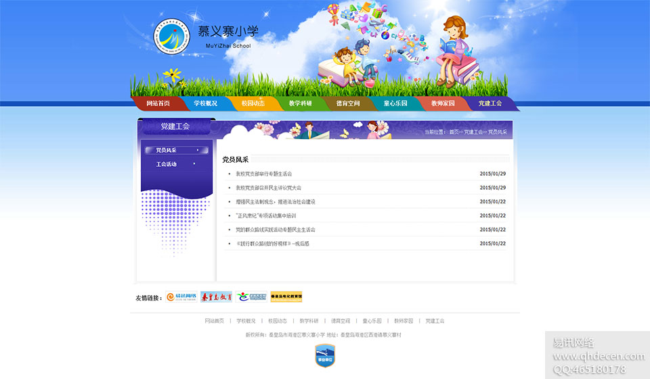Click 党员风采 in the breadcrumb
The height and width of the screenshot is (379, 650).
(497, 132)
